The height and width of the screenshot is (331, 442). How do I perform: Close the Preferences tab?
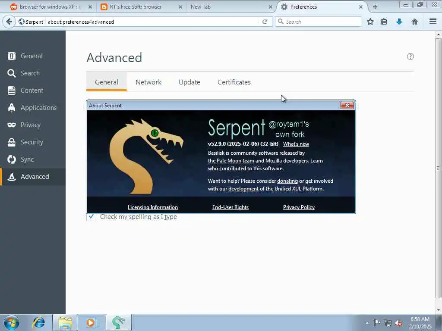(x=360, y=7)
